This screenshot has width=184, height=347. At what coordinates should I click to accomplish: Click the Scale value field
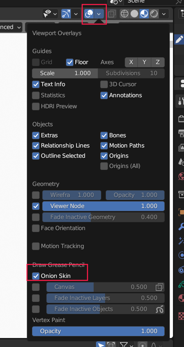(65, 73)
